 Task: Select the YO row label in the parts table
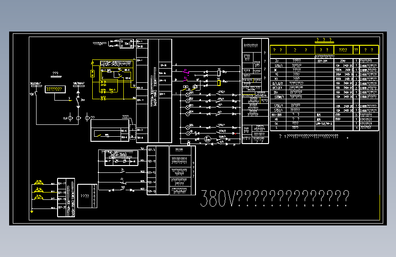pyautogui.click(x=277, y=79)
